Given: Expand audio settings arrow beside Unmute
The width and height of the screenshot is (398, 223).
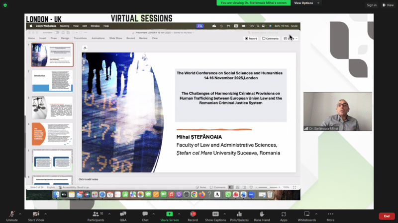Looking at the screenshot, I should [20, 213].
